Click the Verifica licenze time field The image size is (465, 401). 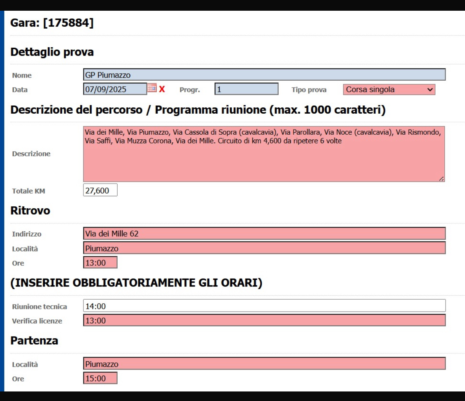[x=264, y=320]
